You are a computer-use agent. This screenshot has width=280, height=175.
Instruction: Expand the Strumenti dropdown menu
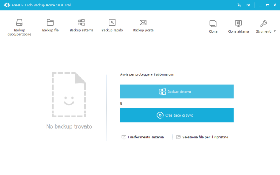(274, 31)
